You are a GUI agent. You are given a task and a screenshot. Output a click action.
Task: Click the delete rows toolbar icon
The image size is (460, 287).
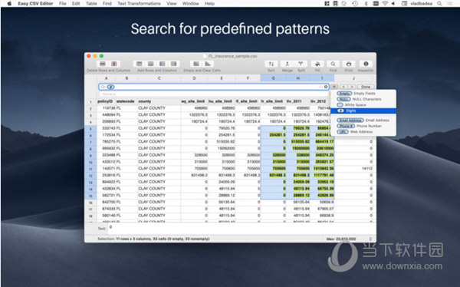103,64
